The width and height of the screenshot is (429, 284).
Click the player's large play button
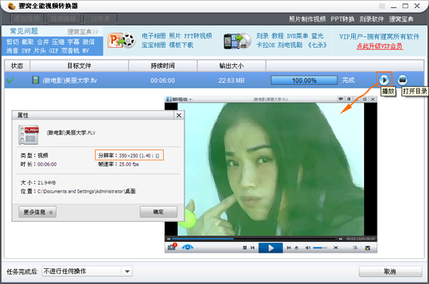click(x=270, y=248)
